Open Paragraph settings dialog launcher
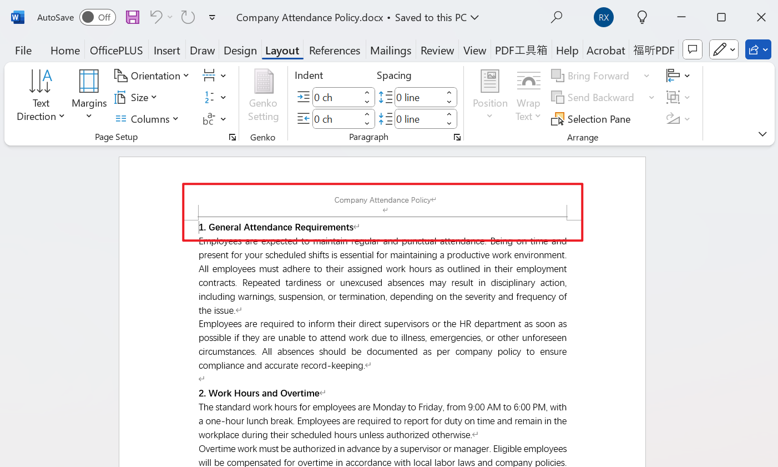This screenshot has width=778, height=467. pyautogui.click(x=457, y=137)
